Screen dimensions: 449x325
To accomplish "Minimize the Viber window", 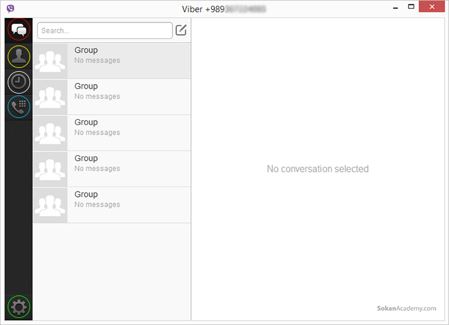I will pyautogui.click(x=396, y=8).
